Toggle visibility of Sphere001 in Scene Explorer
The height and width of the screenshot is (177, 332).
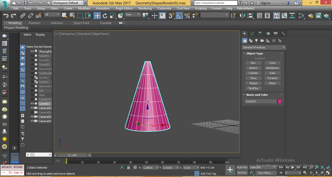32,86
